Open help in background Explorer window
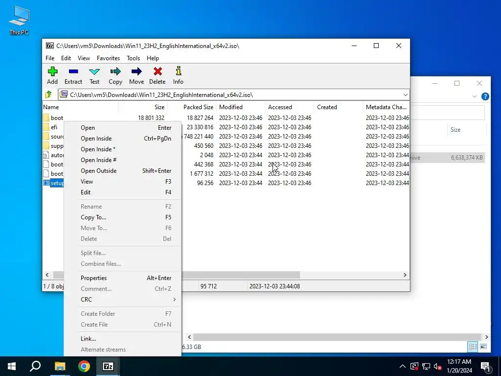This screenshot has width=501, height=376. coord(485,96)
